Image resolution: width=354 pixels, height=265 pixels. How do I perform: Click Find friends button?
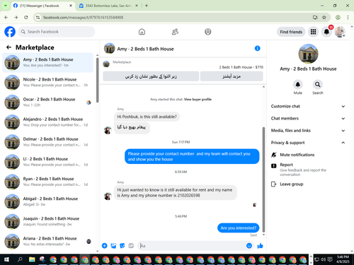click(291, 32)
